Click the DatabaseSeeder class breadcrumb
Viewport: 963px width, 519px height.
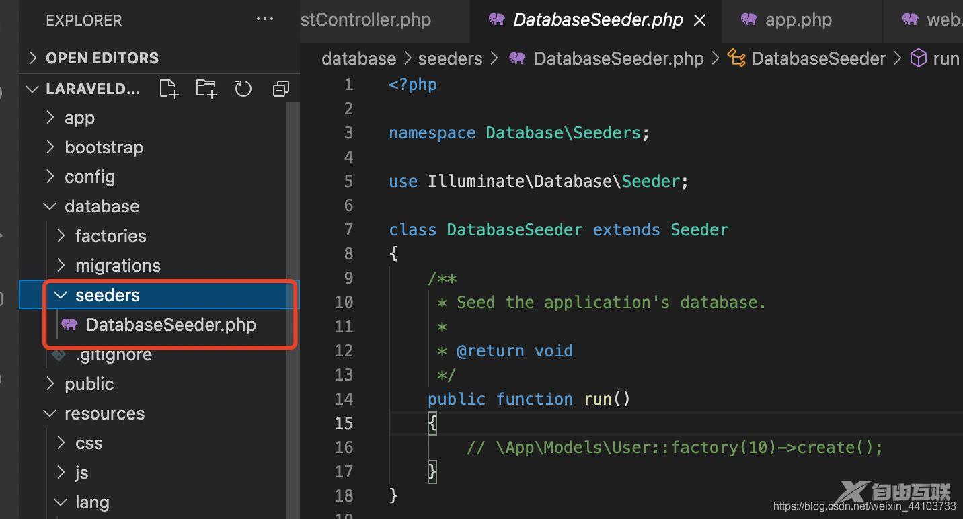(x=818, y=58)
